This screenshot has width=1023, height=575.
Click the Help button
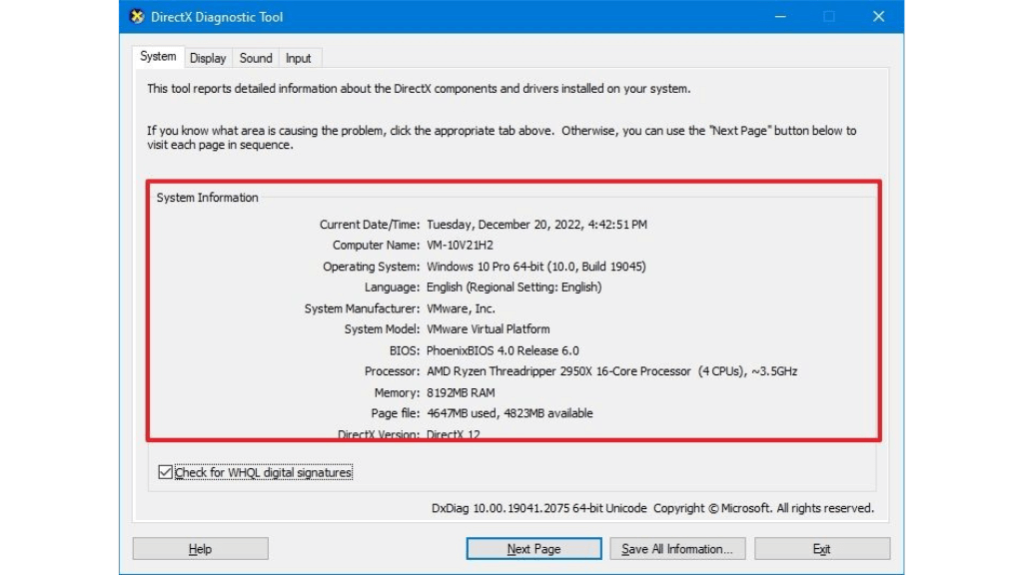[x=200, y=548]
